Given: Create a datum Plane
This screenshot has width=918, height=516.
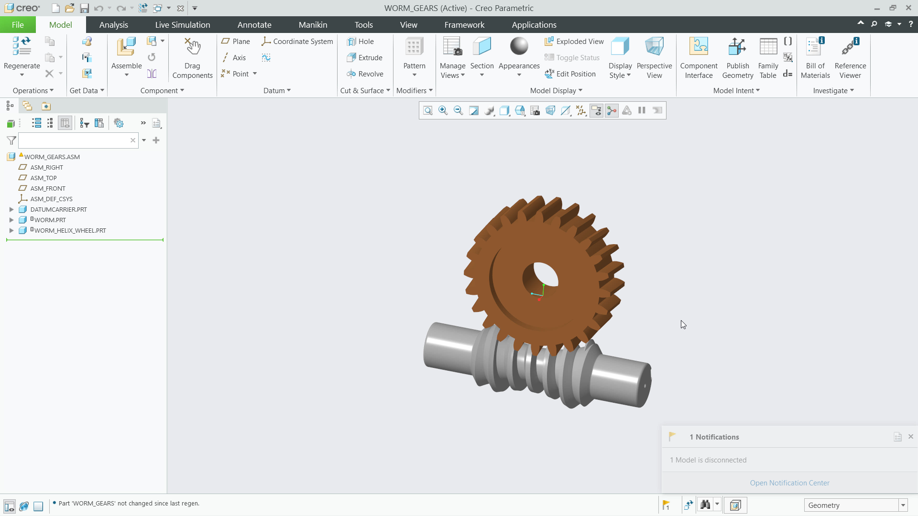Looking at the screenshot, I should 236,42.
